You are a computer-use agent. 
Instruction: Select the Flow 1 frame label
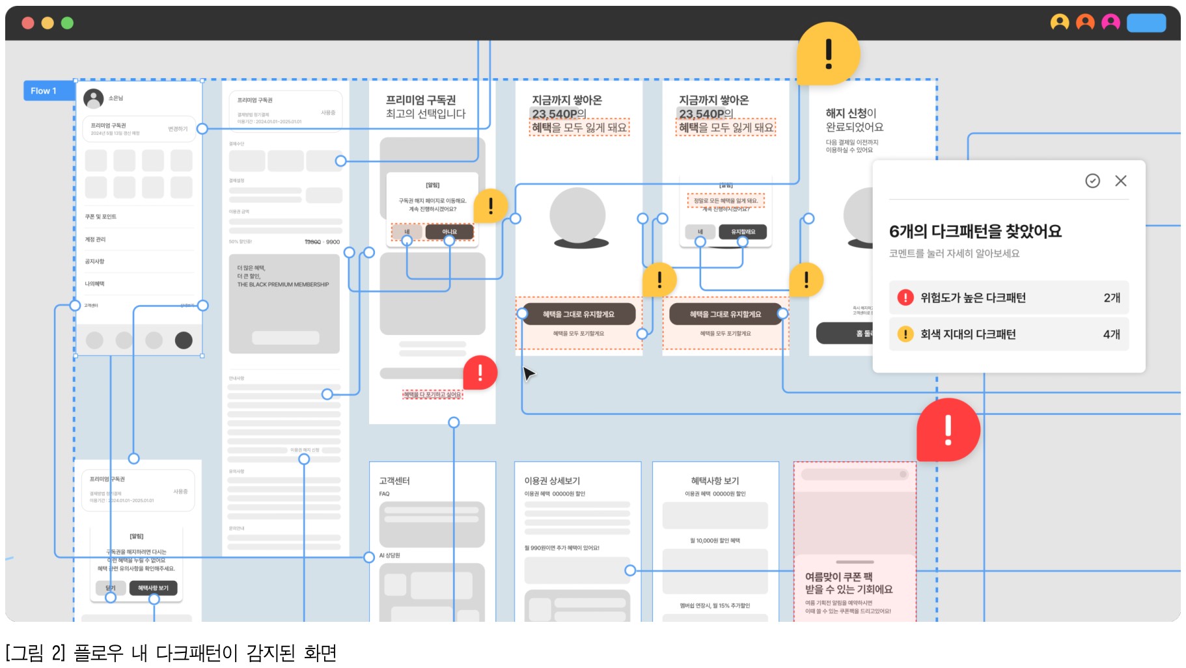click(44, 91)
